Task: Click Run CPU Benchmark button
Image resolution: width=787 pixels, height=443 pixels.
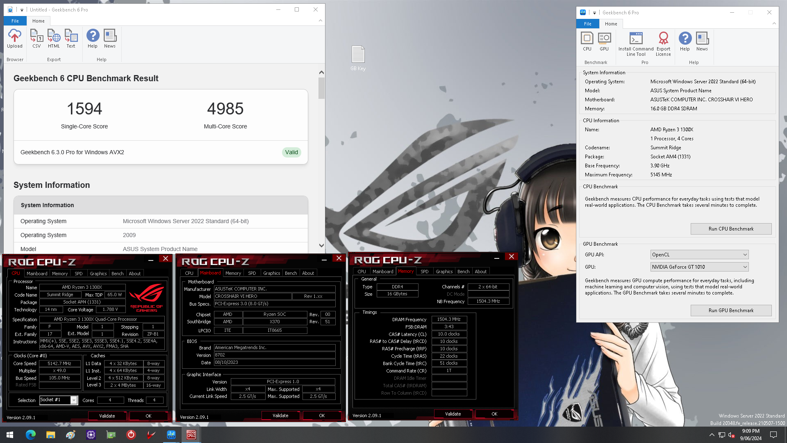Action: 731,229
